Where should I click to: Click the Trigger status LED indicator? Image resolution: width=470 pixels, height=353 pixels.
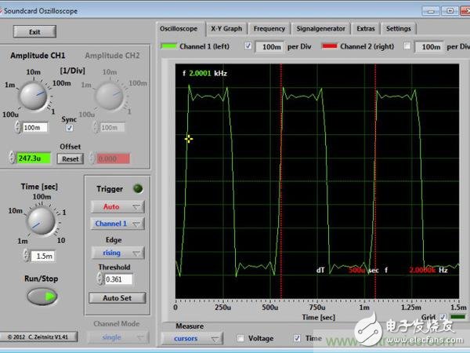click(138, 188)
